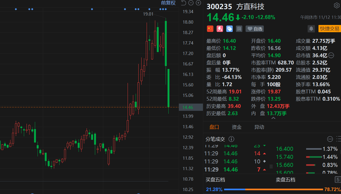Click the 52周最高 value 19.01
The height and width of the screenshot is (194, 341).
click(235, 92)
